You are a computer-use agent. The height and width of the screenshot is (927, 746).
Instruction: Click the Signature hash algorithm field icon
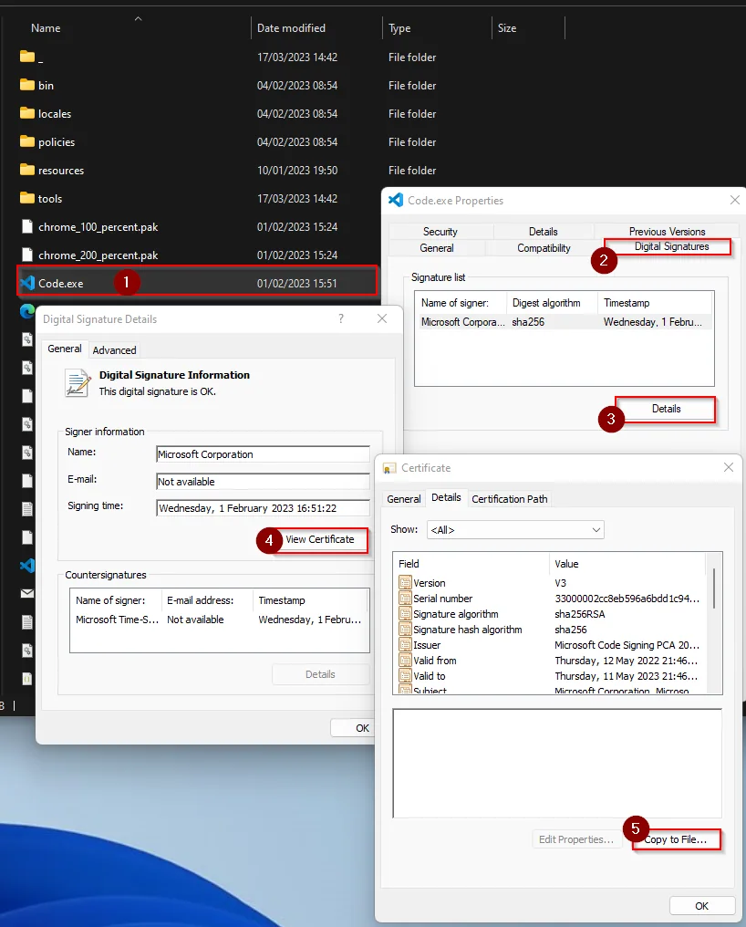[x=405, y=629]
